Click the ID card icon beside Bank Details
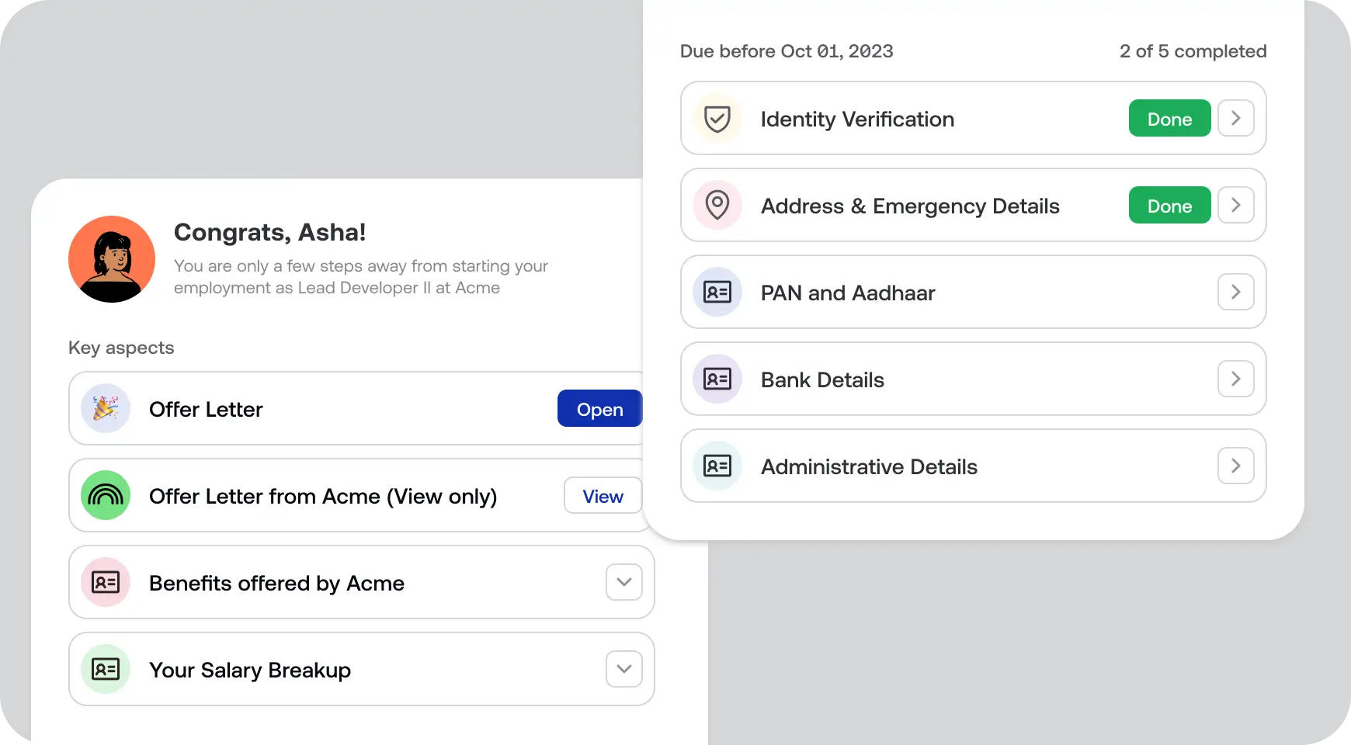The width and height of the screenshot is (1351, 745). [x=717, y=379]
